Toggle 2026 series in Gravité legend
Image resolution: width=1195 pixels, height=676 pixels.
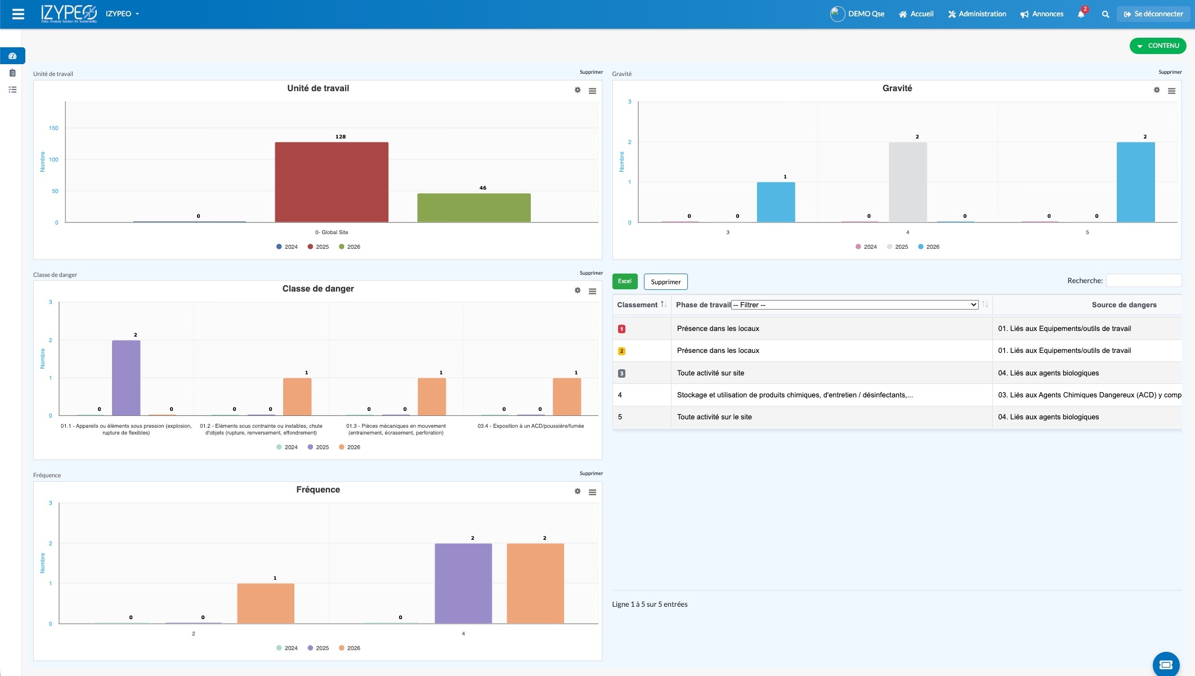[929, 247]
